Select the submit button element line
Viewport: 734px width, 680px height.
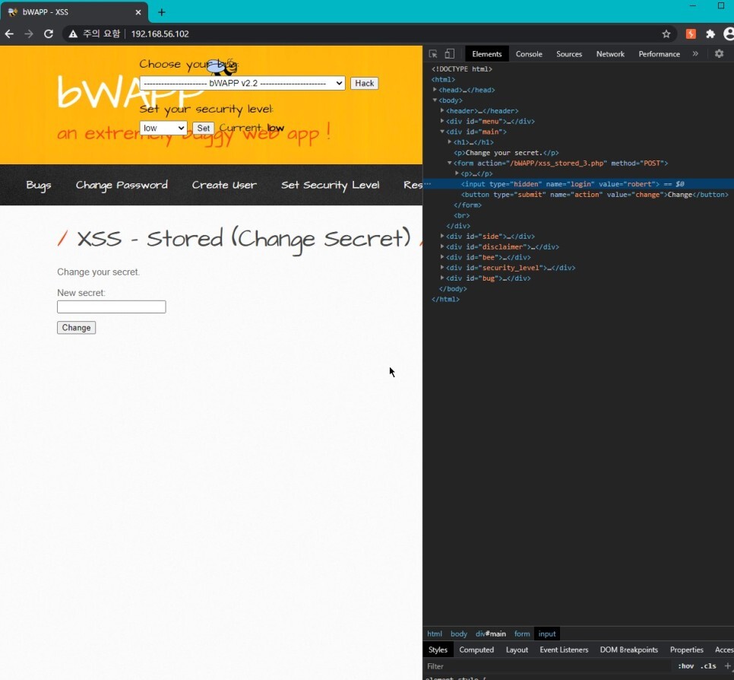tap(594, 195)
